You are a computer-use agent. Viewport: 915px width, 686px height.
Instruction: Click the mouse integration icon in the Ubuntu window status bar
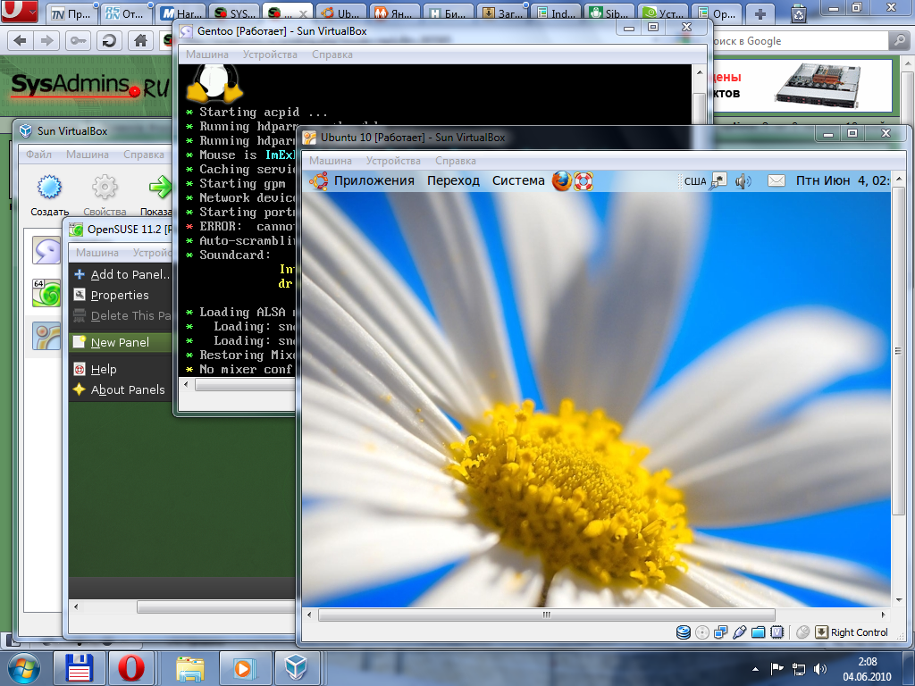point(803,632)
